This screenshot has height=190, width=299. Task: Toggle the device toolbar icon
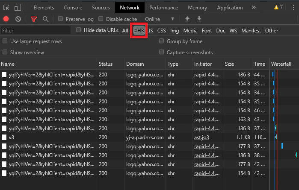click(x=18, y=8)
